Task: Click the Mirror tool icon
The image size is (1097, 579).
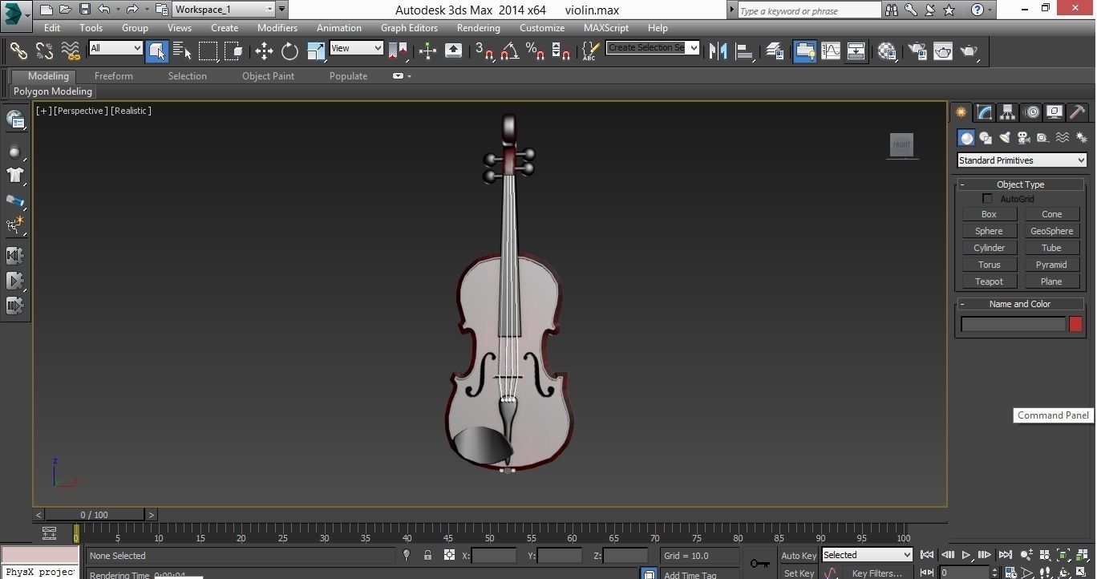Action: pos(719,51)
